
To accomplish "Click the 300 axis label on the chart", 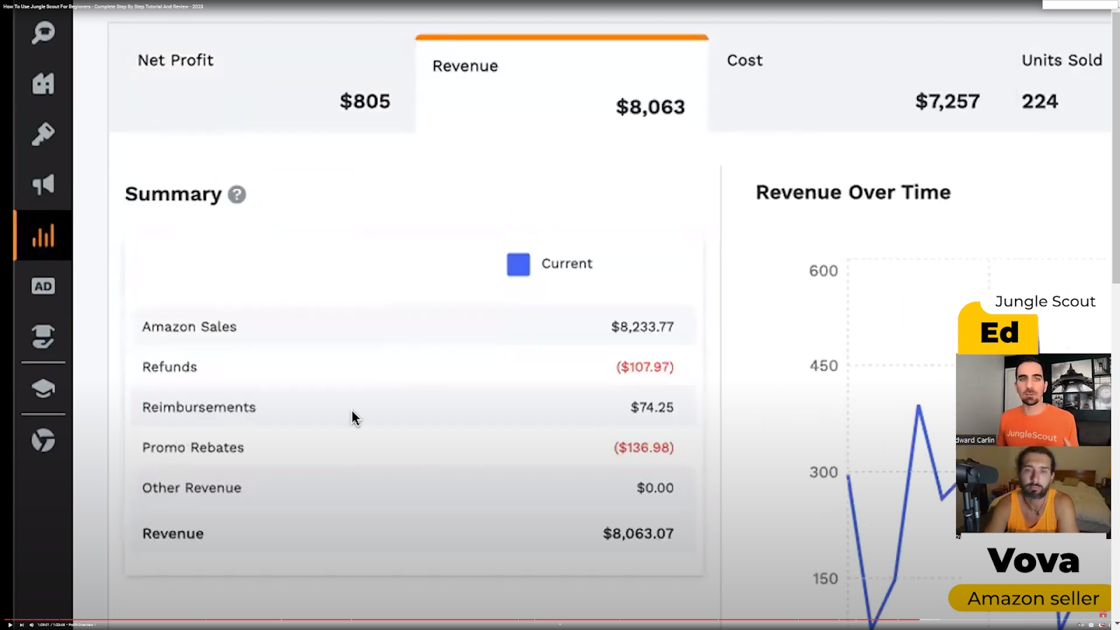I will tap(824, 472).
